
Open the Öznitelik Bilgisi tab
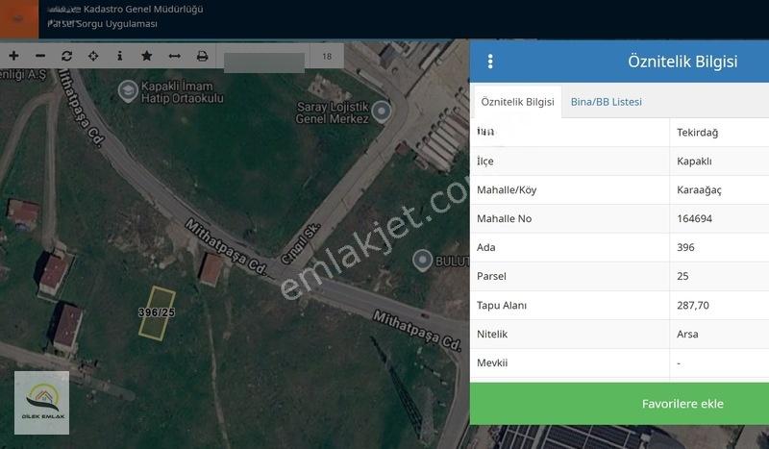point(517,102)
